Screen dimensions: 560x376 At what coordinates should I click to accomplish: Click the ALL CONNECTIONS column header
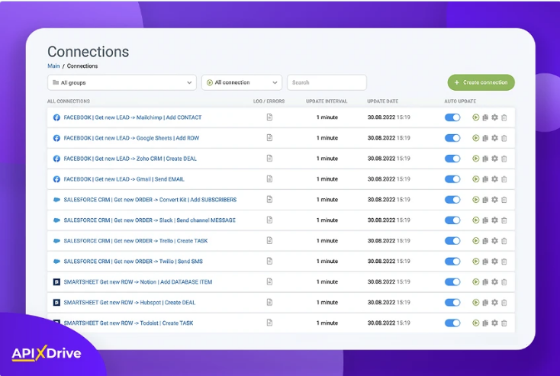(69, 101)
